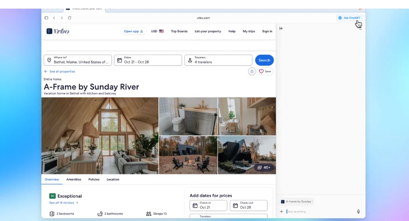Switch to the Policies tab
This screenshot has height=221, width=409.
pos(94,179)
